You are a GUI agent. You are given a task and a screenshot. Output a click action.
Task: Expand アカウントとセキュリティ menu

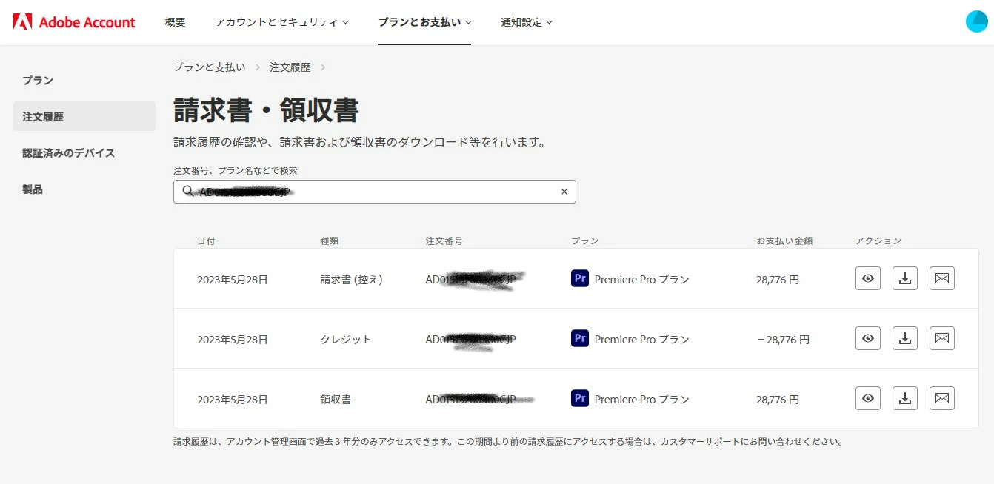coord(282,22)
